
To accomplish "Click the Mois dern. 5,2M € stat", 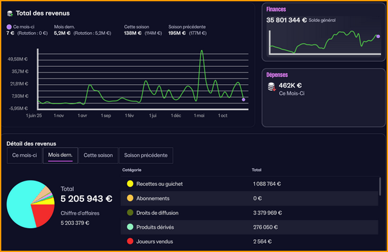I will click(x=62, y=33).
